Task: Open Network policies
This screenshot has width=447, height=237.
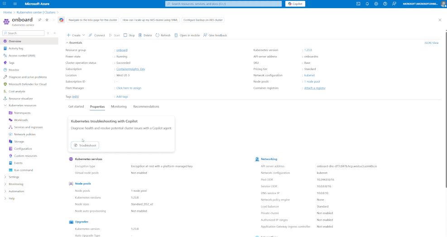Action: pos(25,134)
